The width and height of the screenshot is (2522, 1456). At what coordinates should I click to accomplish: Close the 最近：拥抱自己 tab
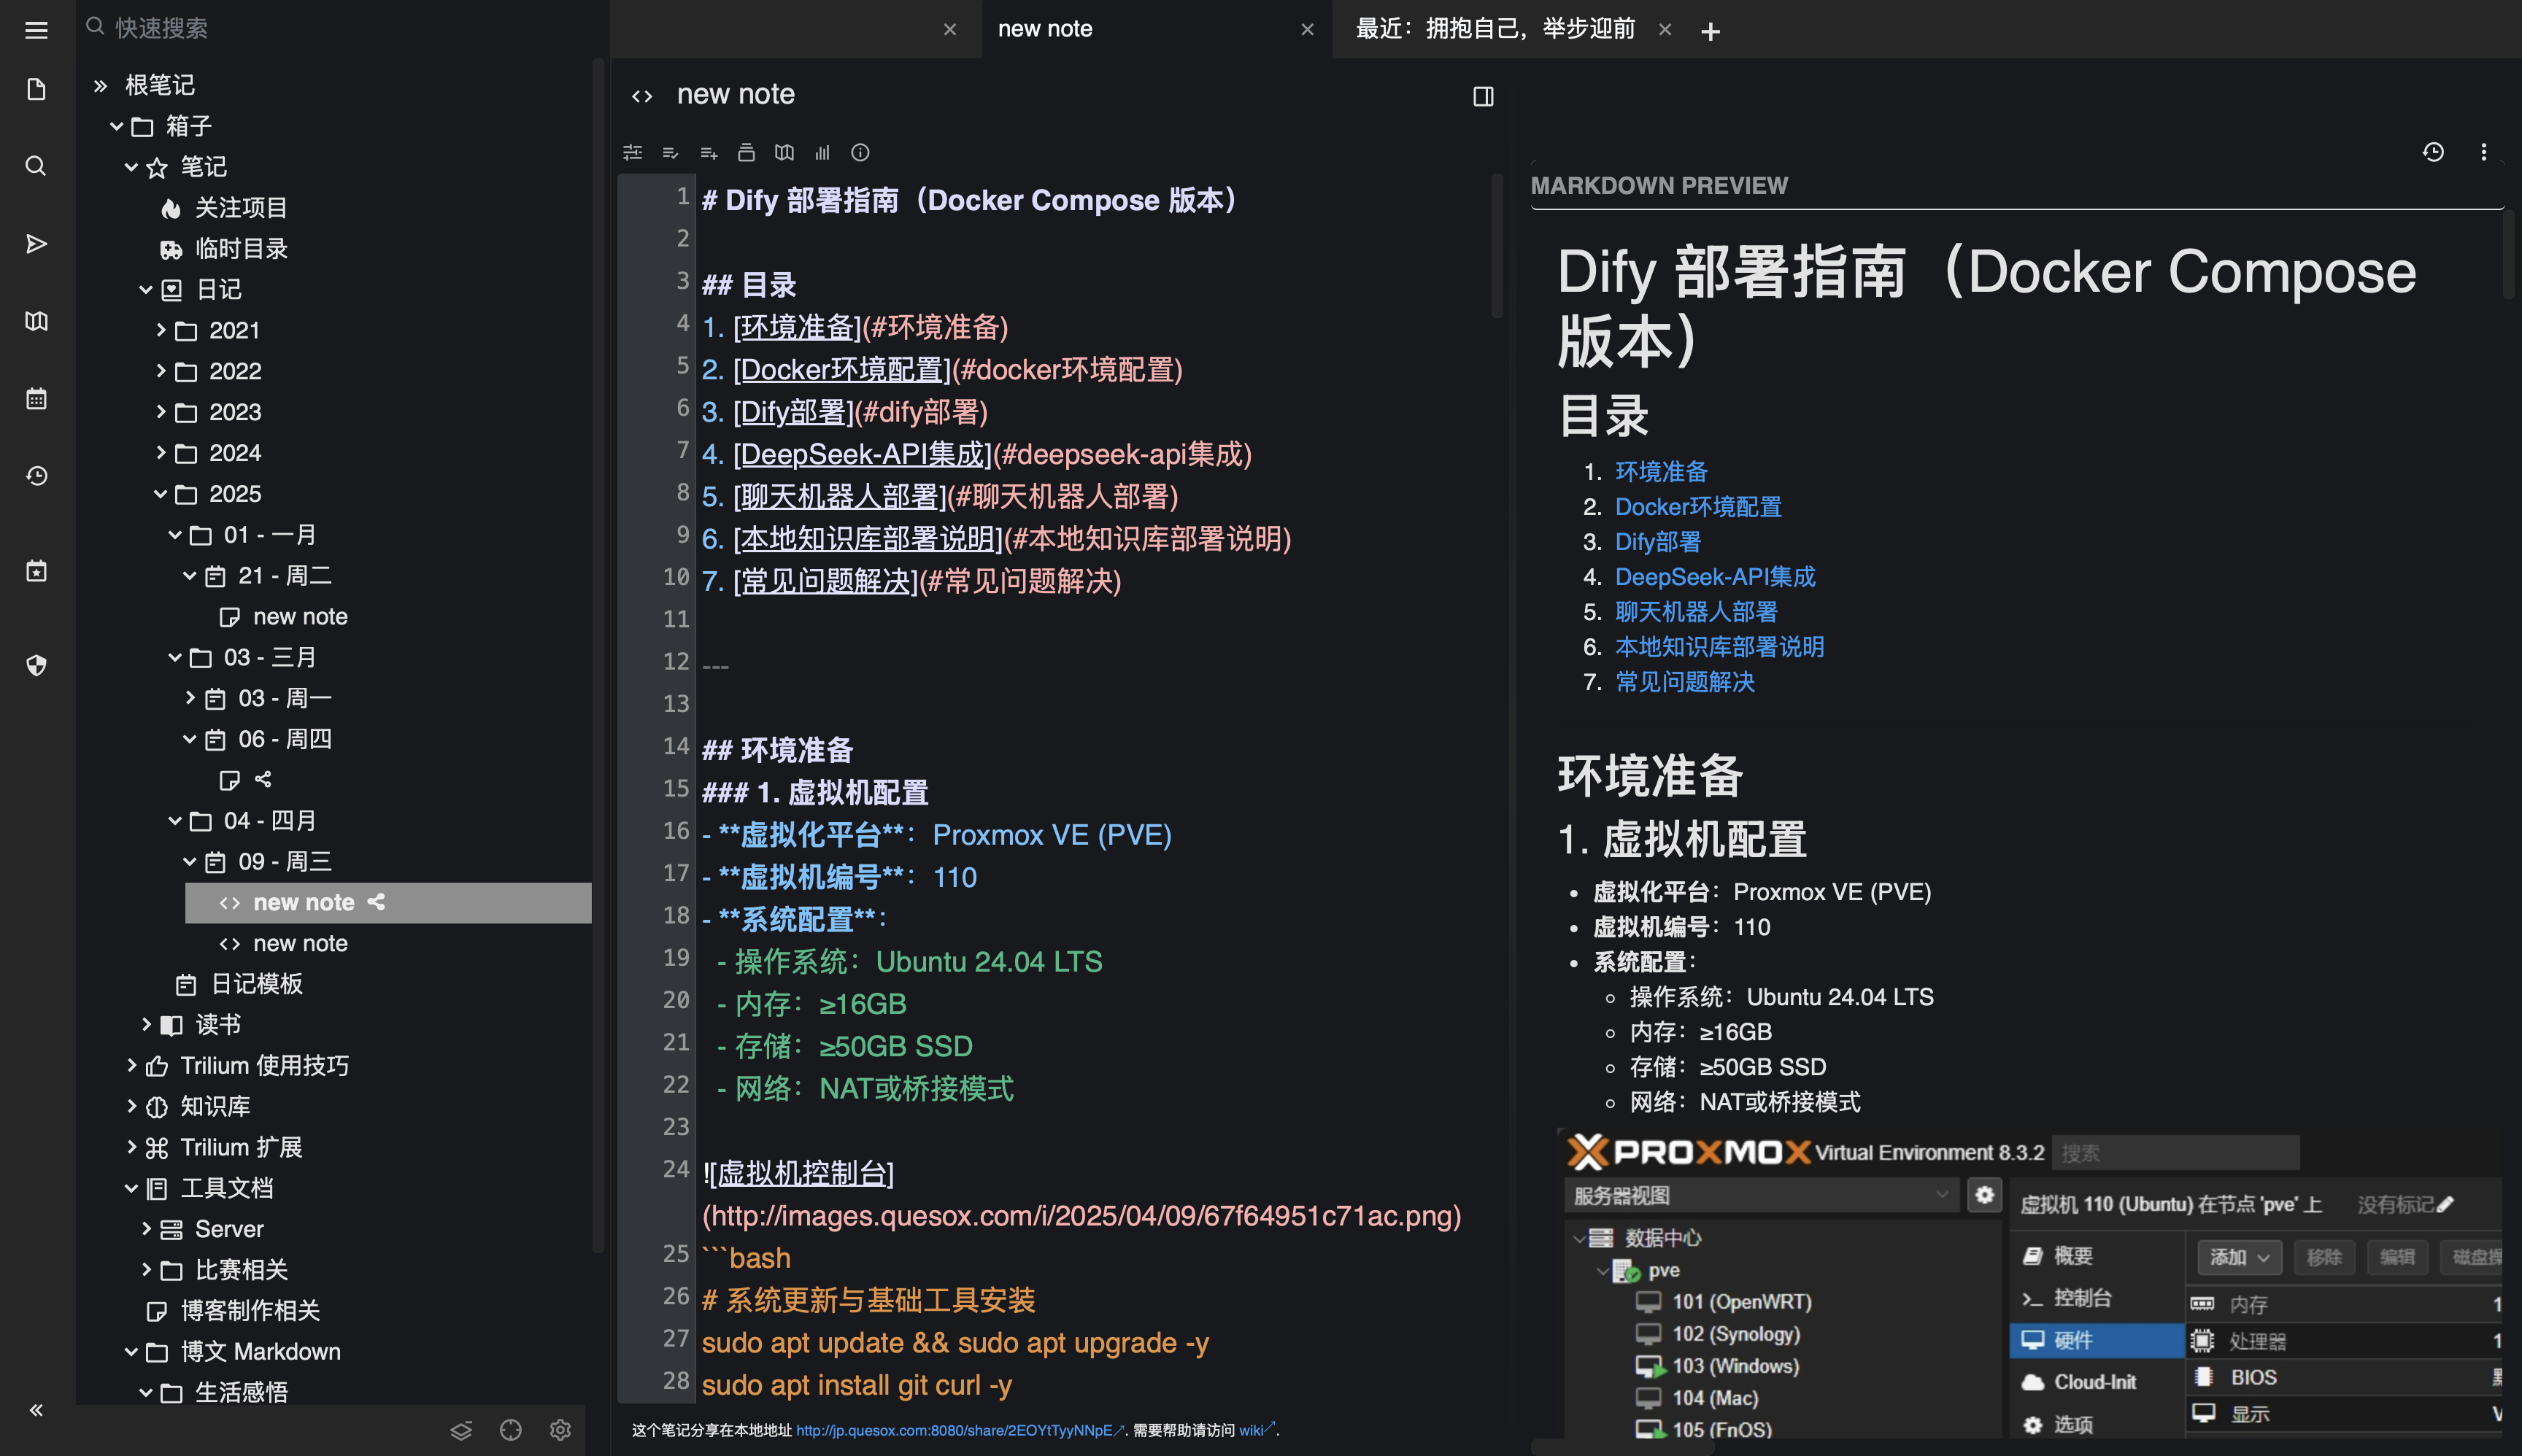coord(1665,30)
